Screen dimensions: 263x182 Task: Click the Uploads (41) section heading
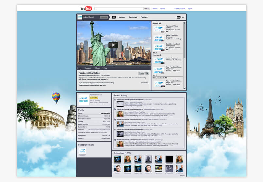157,23
